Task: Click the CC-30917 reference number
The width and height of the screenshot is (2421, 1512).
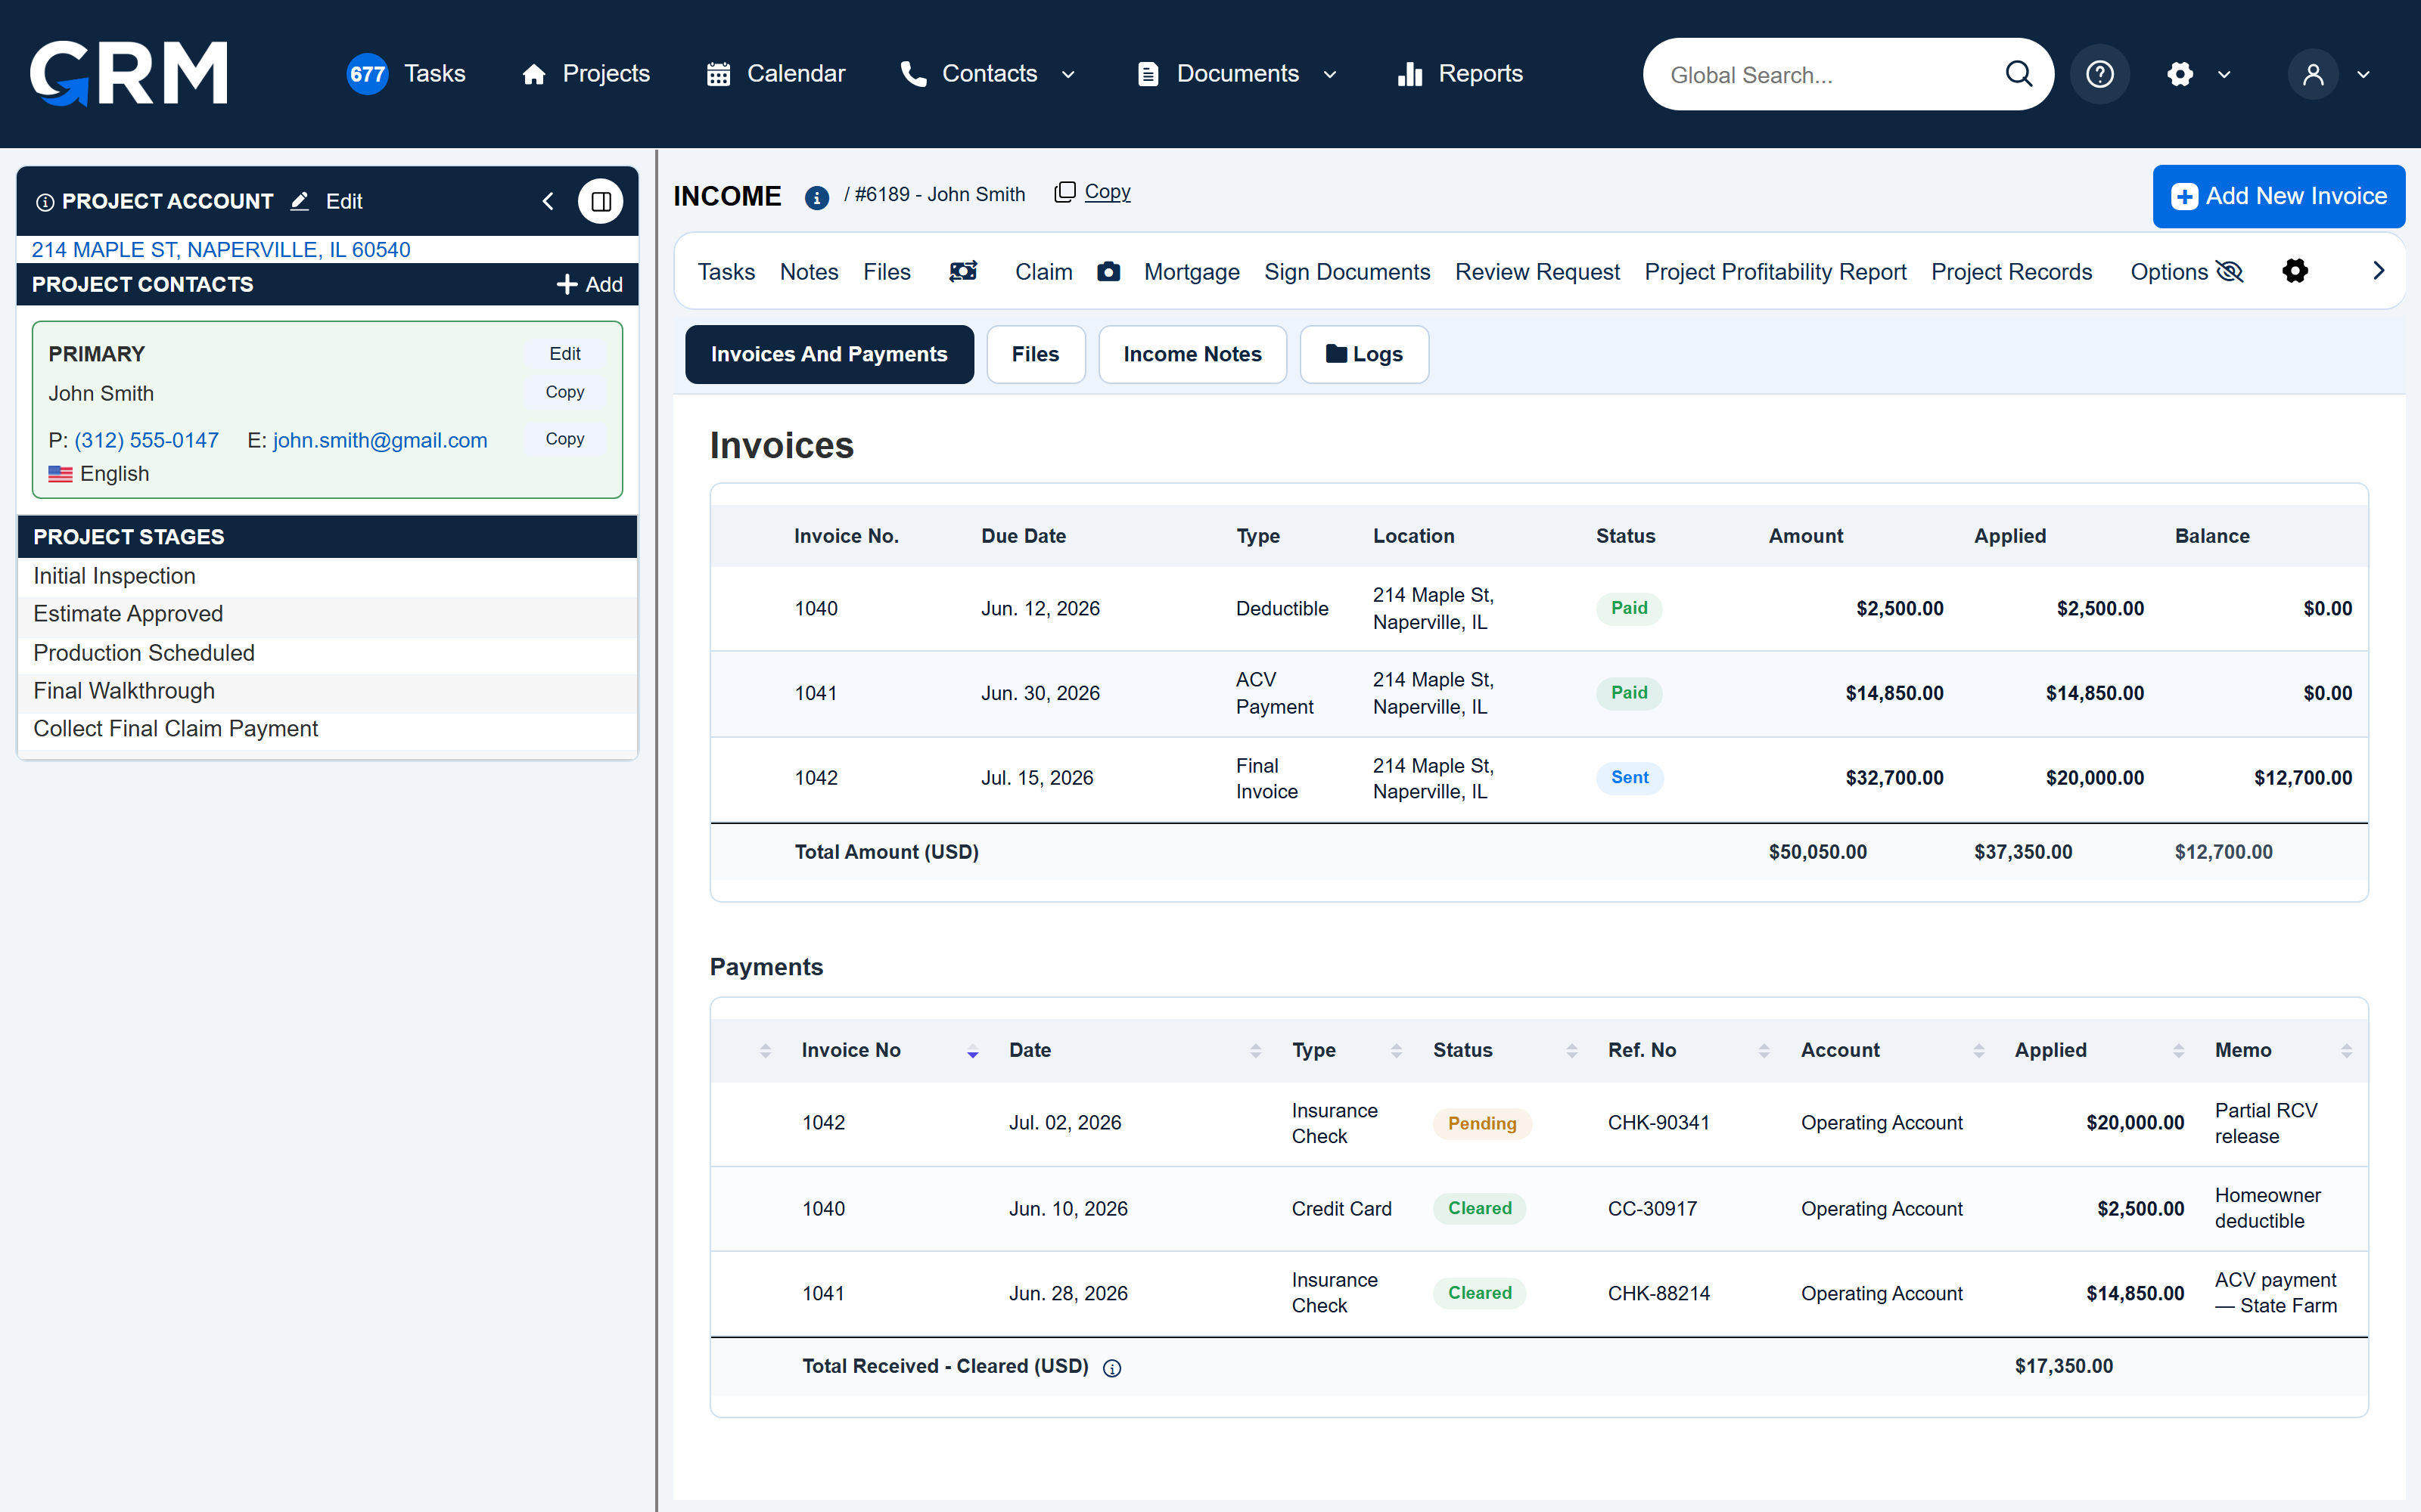Action: 1652,1209
